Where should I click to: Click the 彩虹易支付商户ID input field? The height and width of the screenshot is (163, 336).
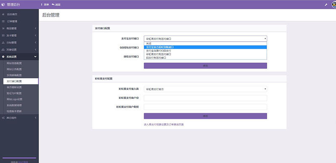(205, 98)
